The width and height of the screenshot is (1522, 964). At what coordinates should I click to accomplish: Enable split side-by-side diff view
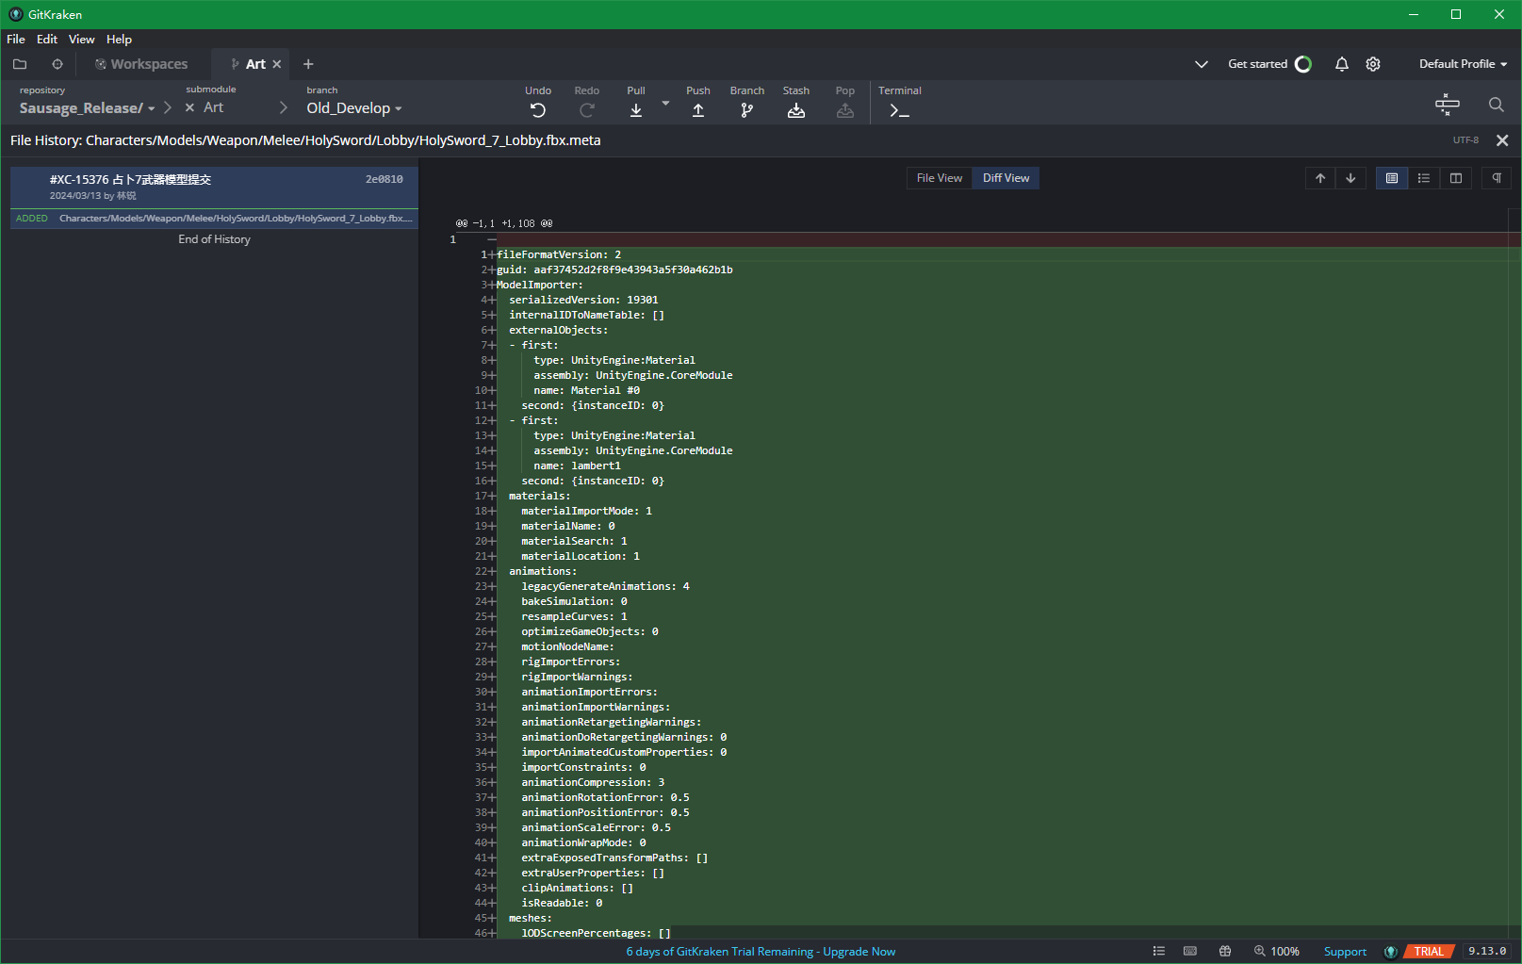[x=1456, y=178]
